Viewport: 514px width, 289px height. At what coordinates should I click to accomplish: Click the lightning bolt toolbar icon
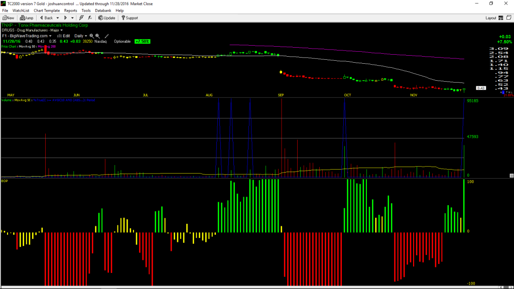81,18
